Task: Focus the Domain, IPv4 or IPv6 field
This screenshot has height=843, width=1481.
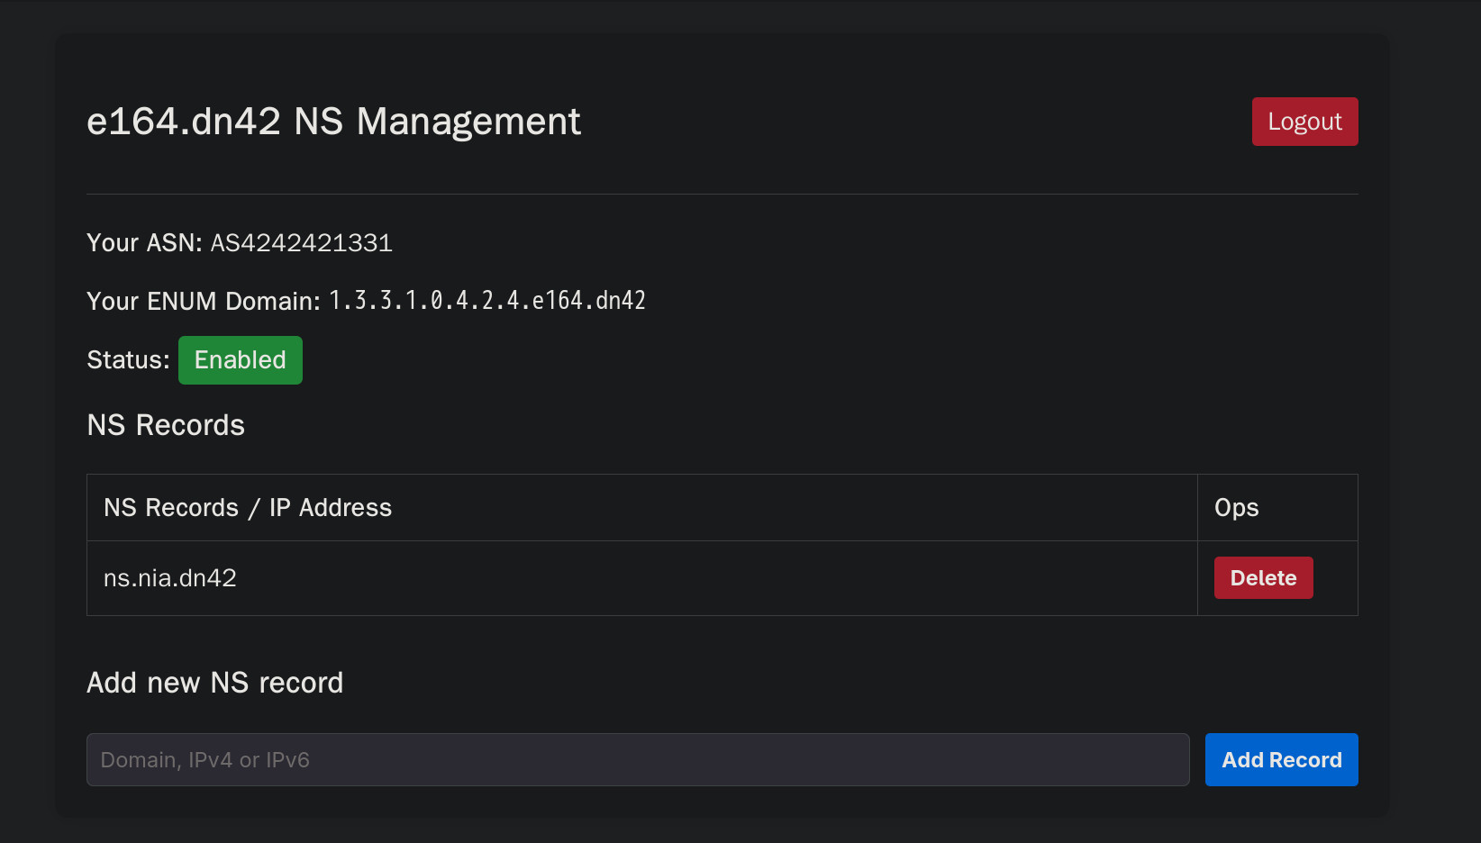Action: [638, 760]
